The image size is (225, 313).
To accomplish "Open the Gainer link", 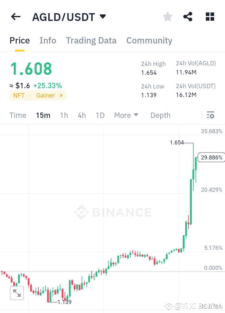I will [46, 95].
